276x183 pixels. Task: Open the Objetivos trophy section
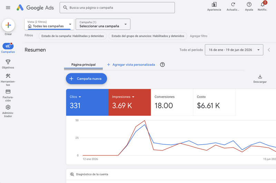click(x=8, y=64)
